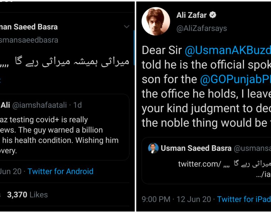Viewport: 271px width, 213px height.
Task: Follow the @GOPunjabPl mention link
Action: (235, 79)
